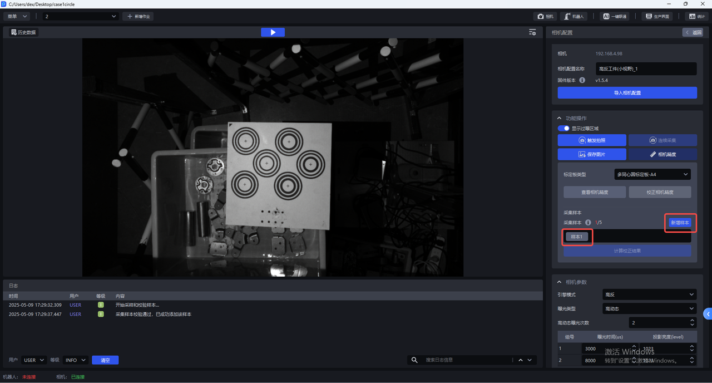Image resolution: width=712 pixels, height=383 pixels.
Task: Switch to 生产界面 production view
Action: [656, 17]
